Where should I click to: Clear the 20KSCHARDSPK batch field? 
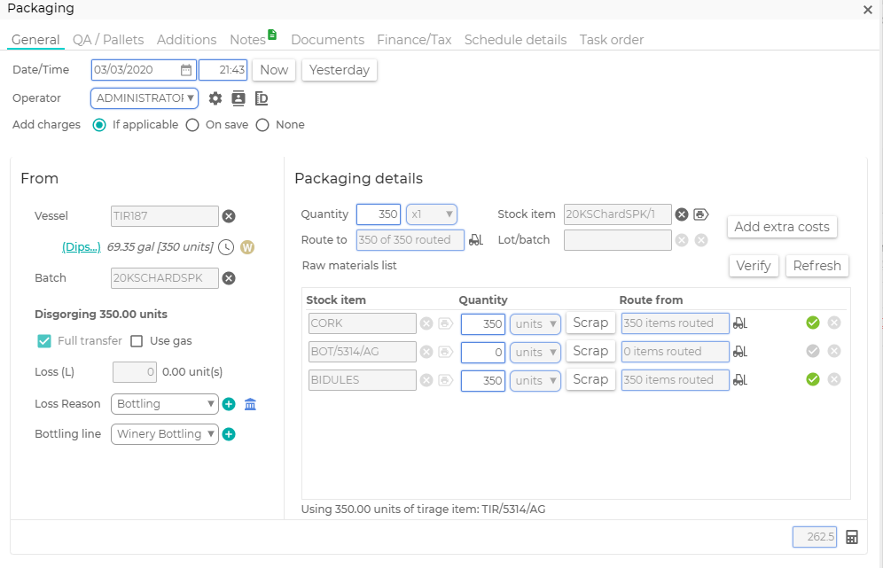coord(229,278)
